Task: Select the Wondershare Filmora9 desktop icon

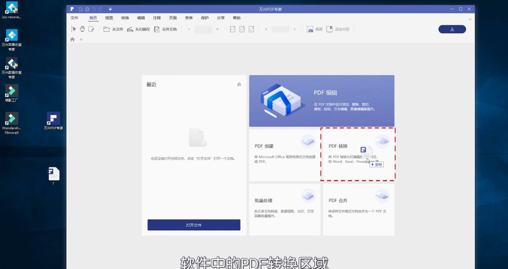Action: (12, 123)
